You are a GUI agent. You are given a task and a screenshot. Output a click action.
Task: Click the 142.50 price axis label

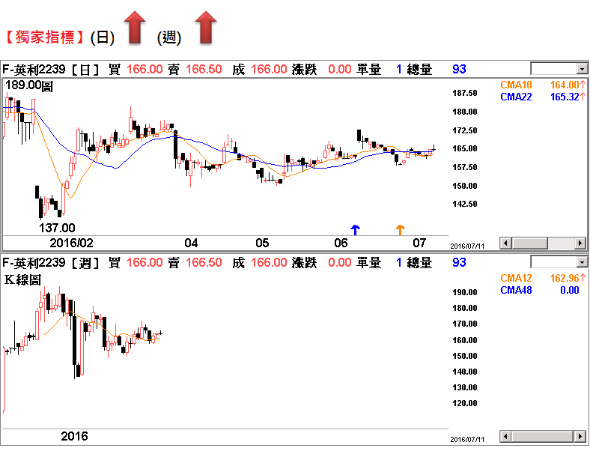(465, 204)
